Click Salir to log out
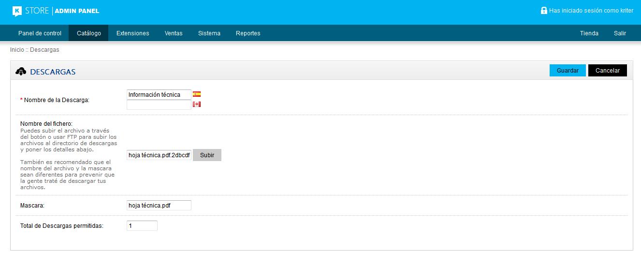The height and width of the screenshot is (253, 641). click(x=620, y=33)
